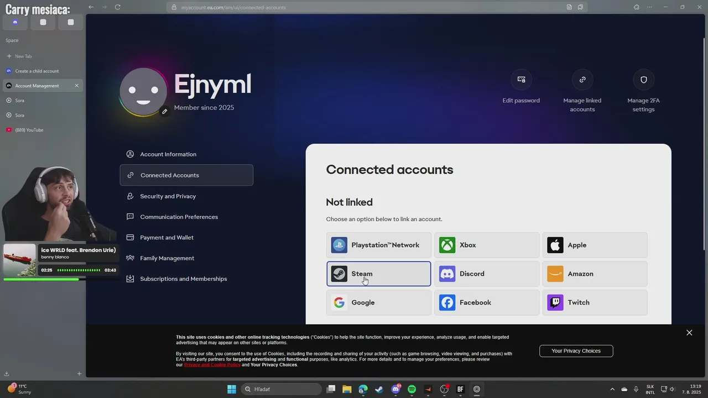Show hidden system tray icons
The height and width of the screenshot is (398, 708).
(x=612, y=389)
